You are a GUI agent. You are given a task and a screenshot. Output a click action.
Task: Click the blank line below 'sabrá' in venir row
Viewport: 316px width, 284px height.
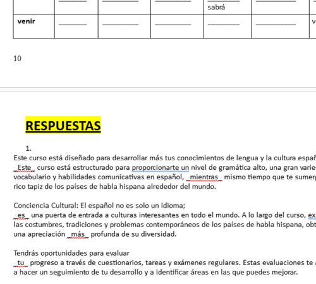tap(224, 25)
